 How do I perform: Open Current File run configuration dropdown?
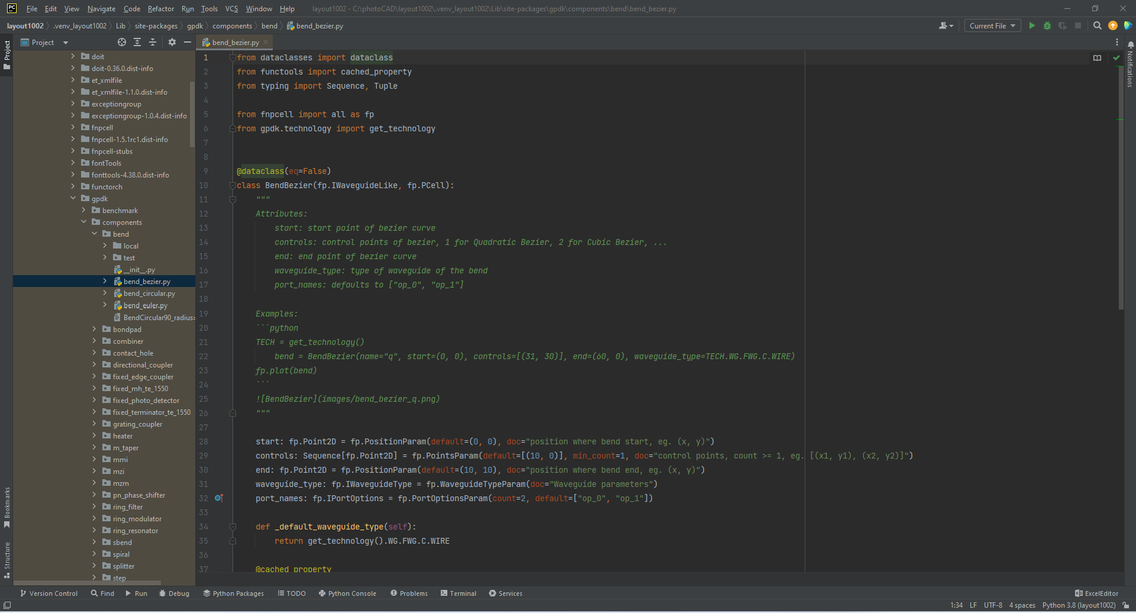(x=992, y=25)
